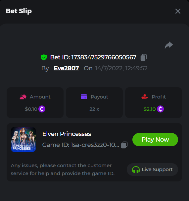189x201 pixels.
Task: Open the Elven Princesses game thumbnail
Action: 23,139
